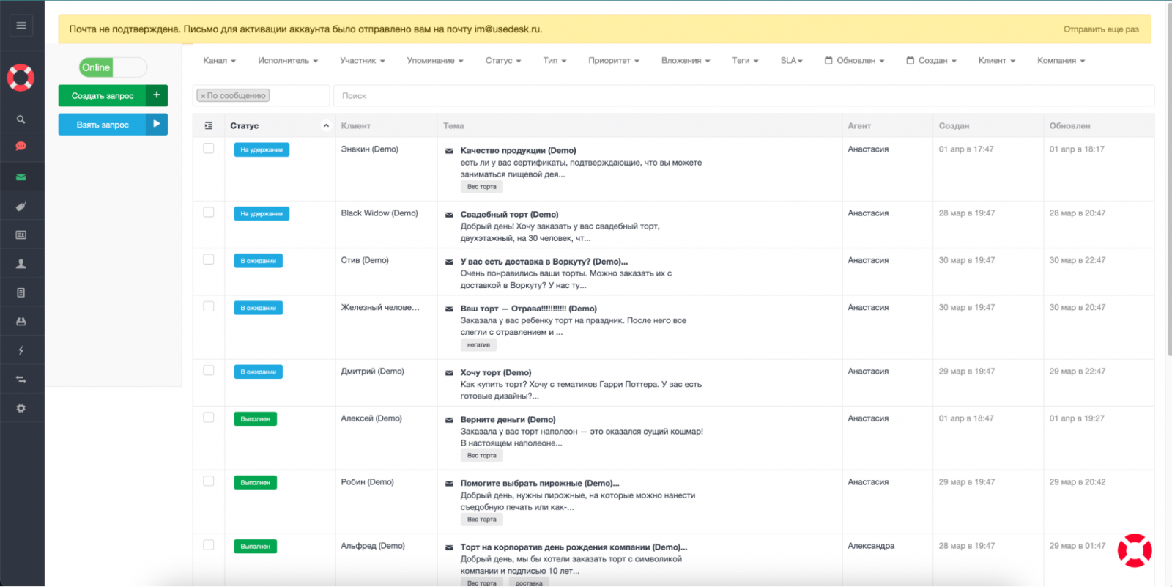Click the lightning bolt icon in sidebar

pyautogui.click(x=21, y=350)
